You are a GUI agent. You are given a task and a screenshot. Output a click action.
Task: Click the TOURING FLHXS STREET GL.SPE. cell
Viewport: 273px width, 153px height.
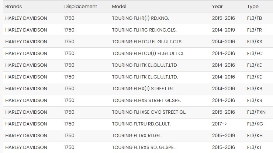click(x=146, y=101)
